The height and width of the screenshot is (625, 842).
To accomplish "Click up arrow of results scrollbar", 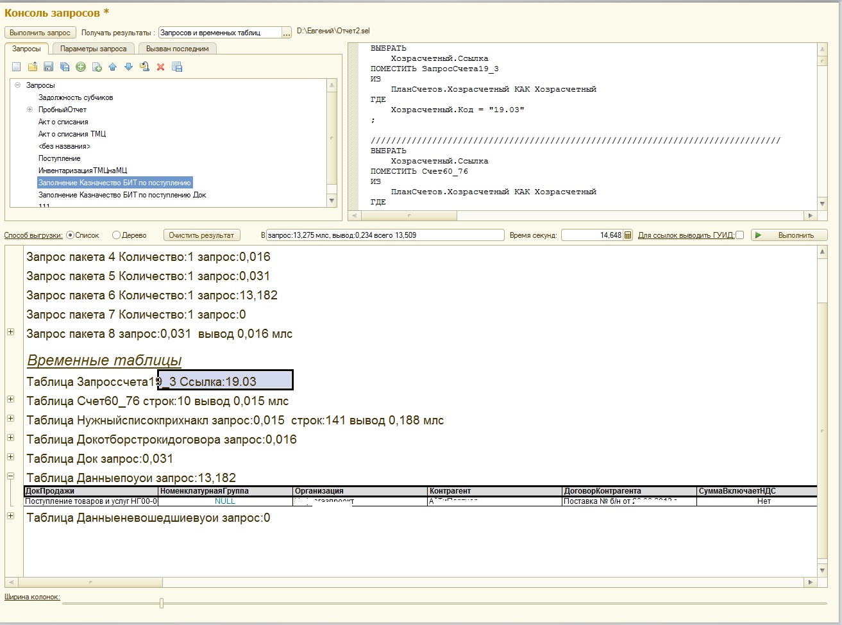I will [x=823, y=253].
